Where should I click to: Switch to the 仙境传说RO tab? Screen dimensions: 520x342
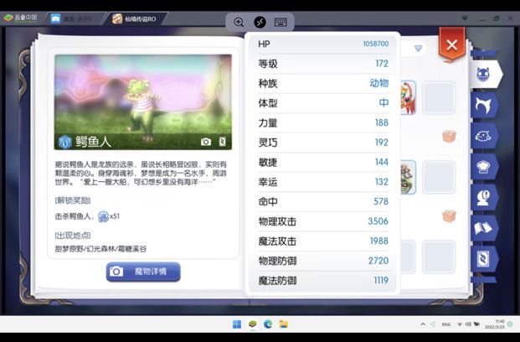point(134,19)
